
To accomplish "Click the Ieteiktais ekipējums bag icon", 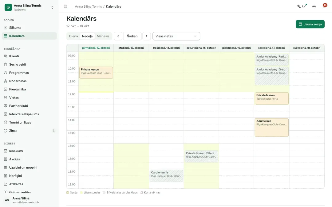I will coord(6,114).
